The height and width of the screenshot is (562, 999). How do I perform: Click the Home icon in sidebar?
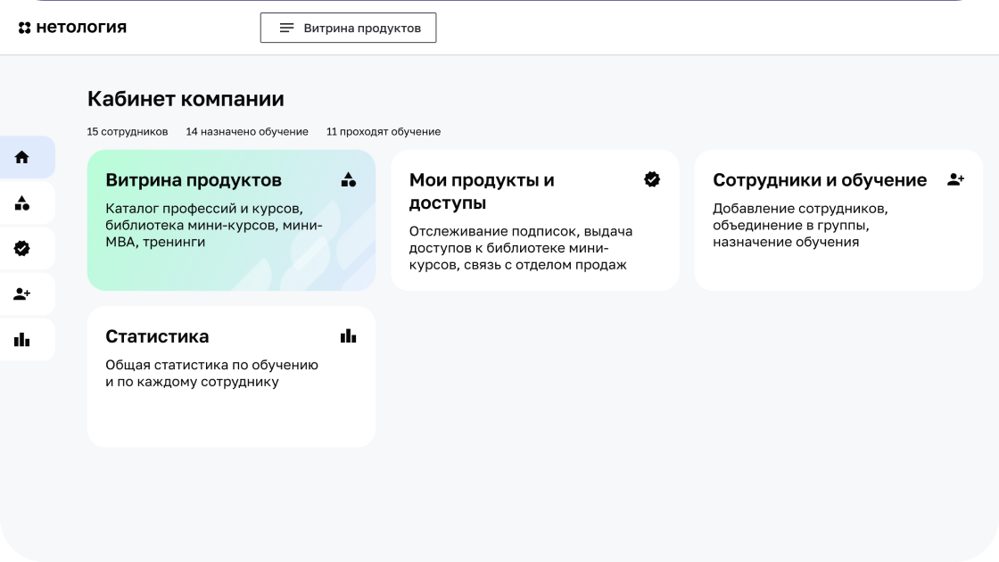point(22,157)
